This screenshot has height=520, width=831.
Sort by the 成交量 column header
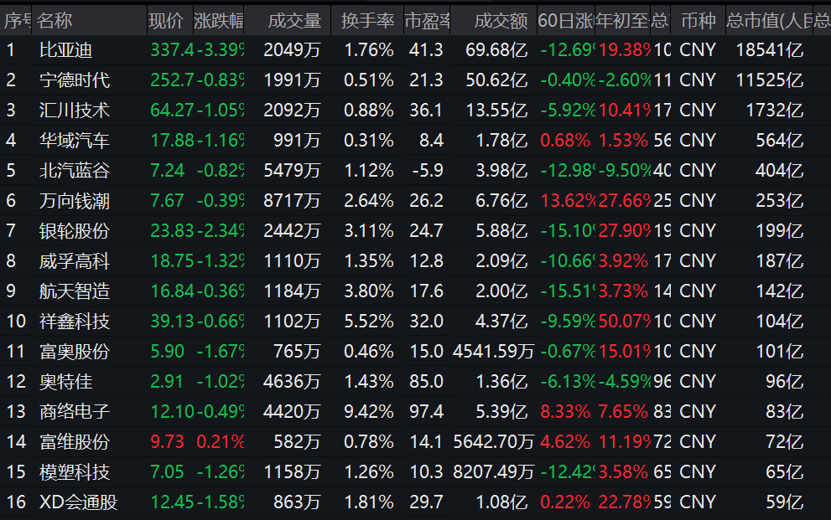coord(294,21)
